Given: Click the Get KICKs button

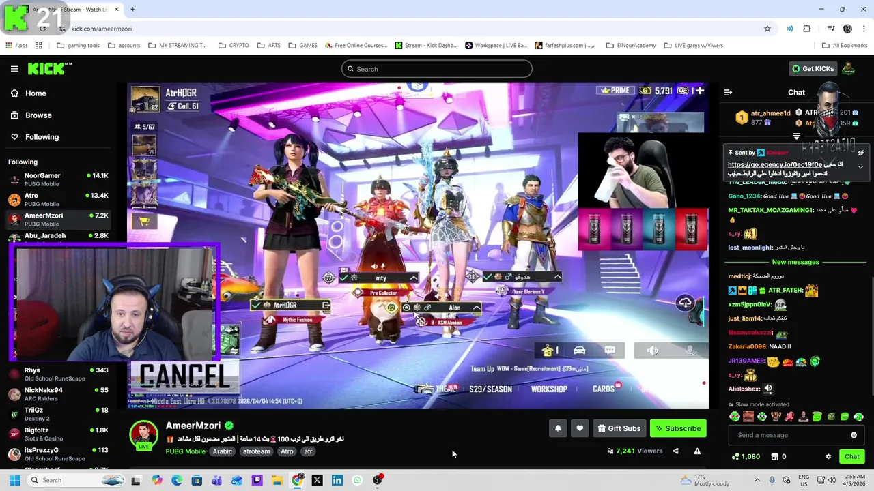Looking at the screenshot, I should [813, 69].
